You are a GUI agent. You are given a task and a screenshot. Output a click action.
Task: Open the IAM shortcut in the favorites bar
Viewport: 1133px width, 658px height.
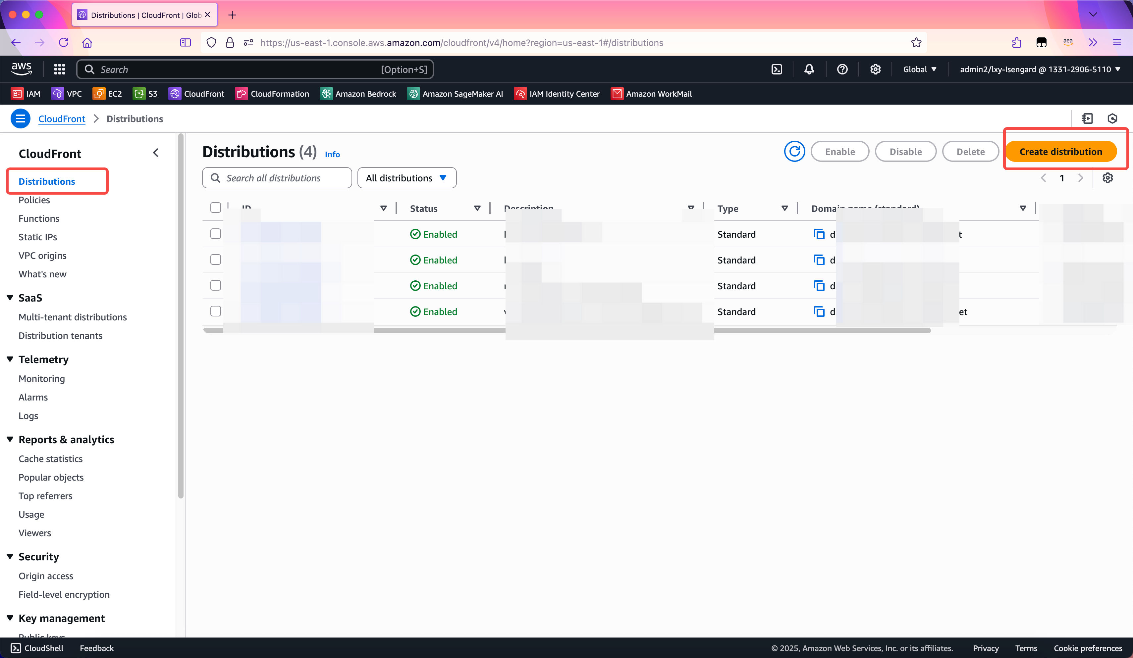(x=26, y=93)
